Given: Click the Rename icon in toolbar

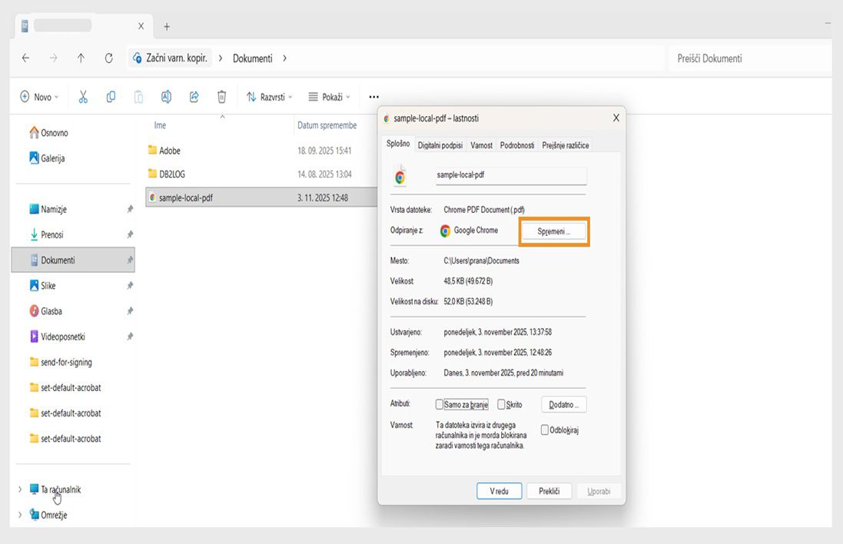Looking at the screenshot, I should [166, 97].
